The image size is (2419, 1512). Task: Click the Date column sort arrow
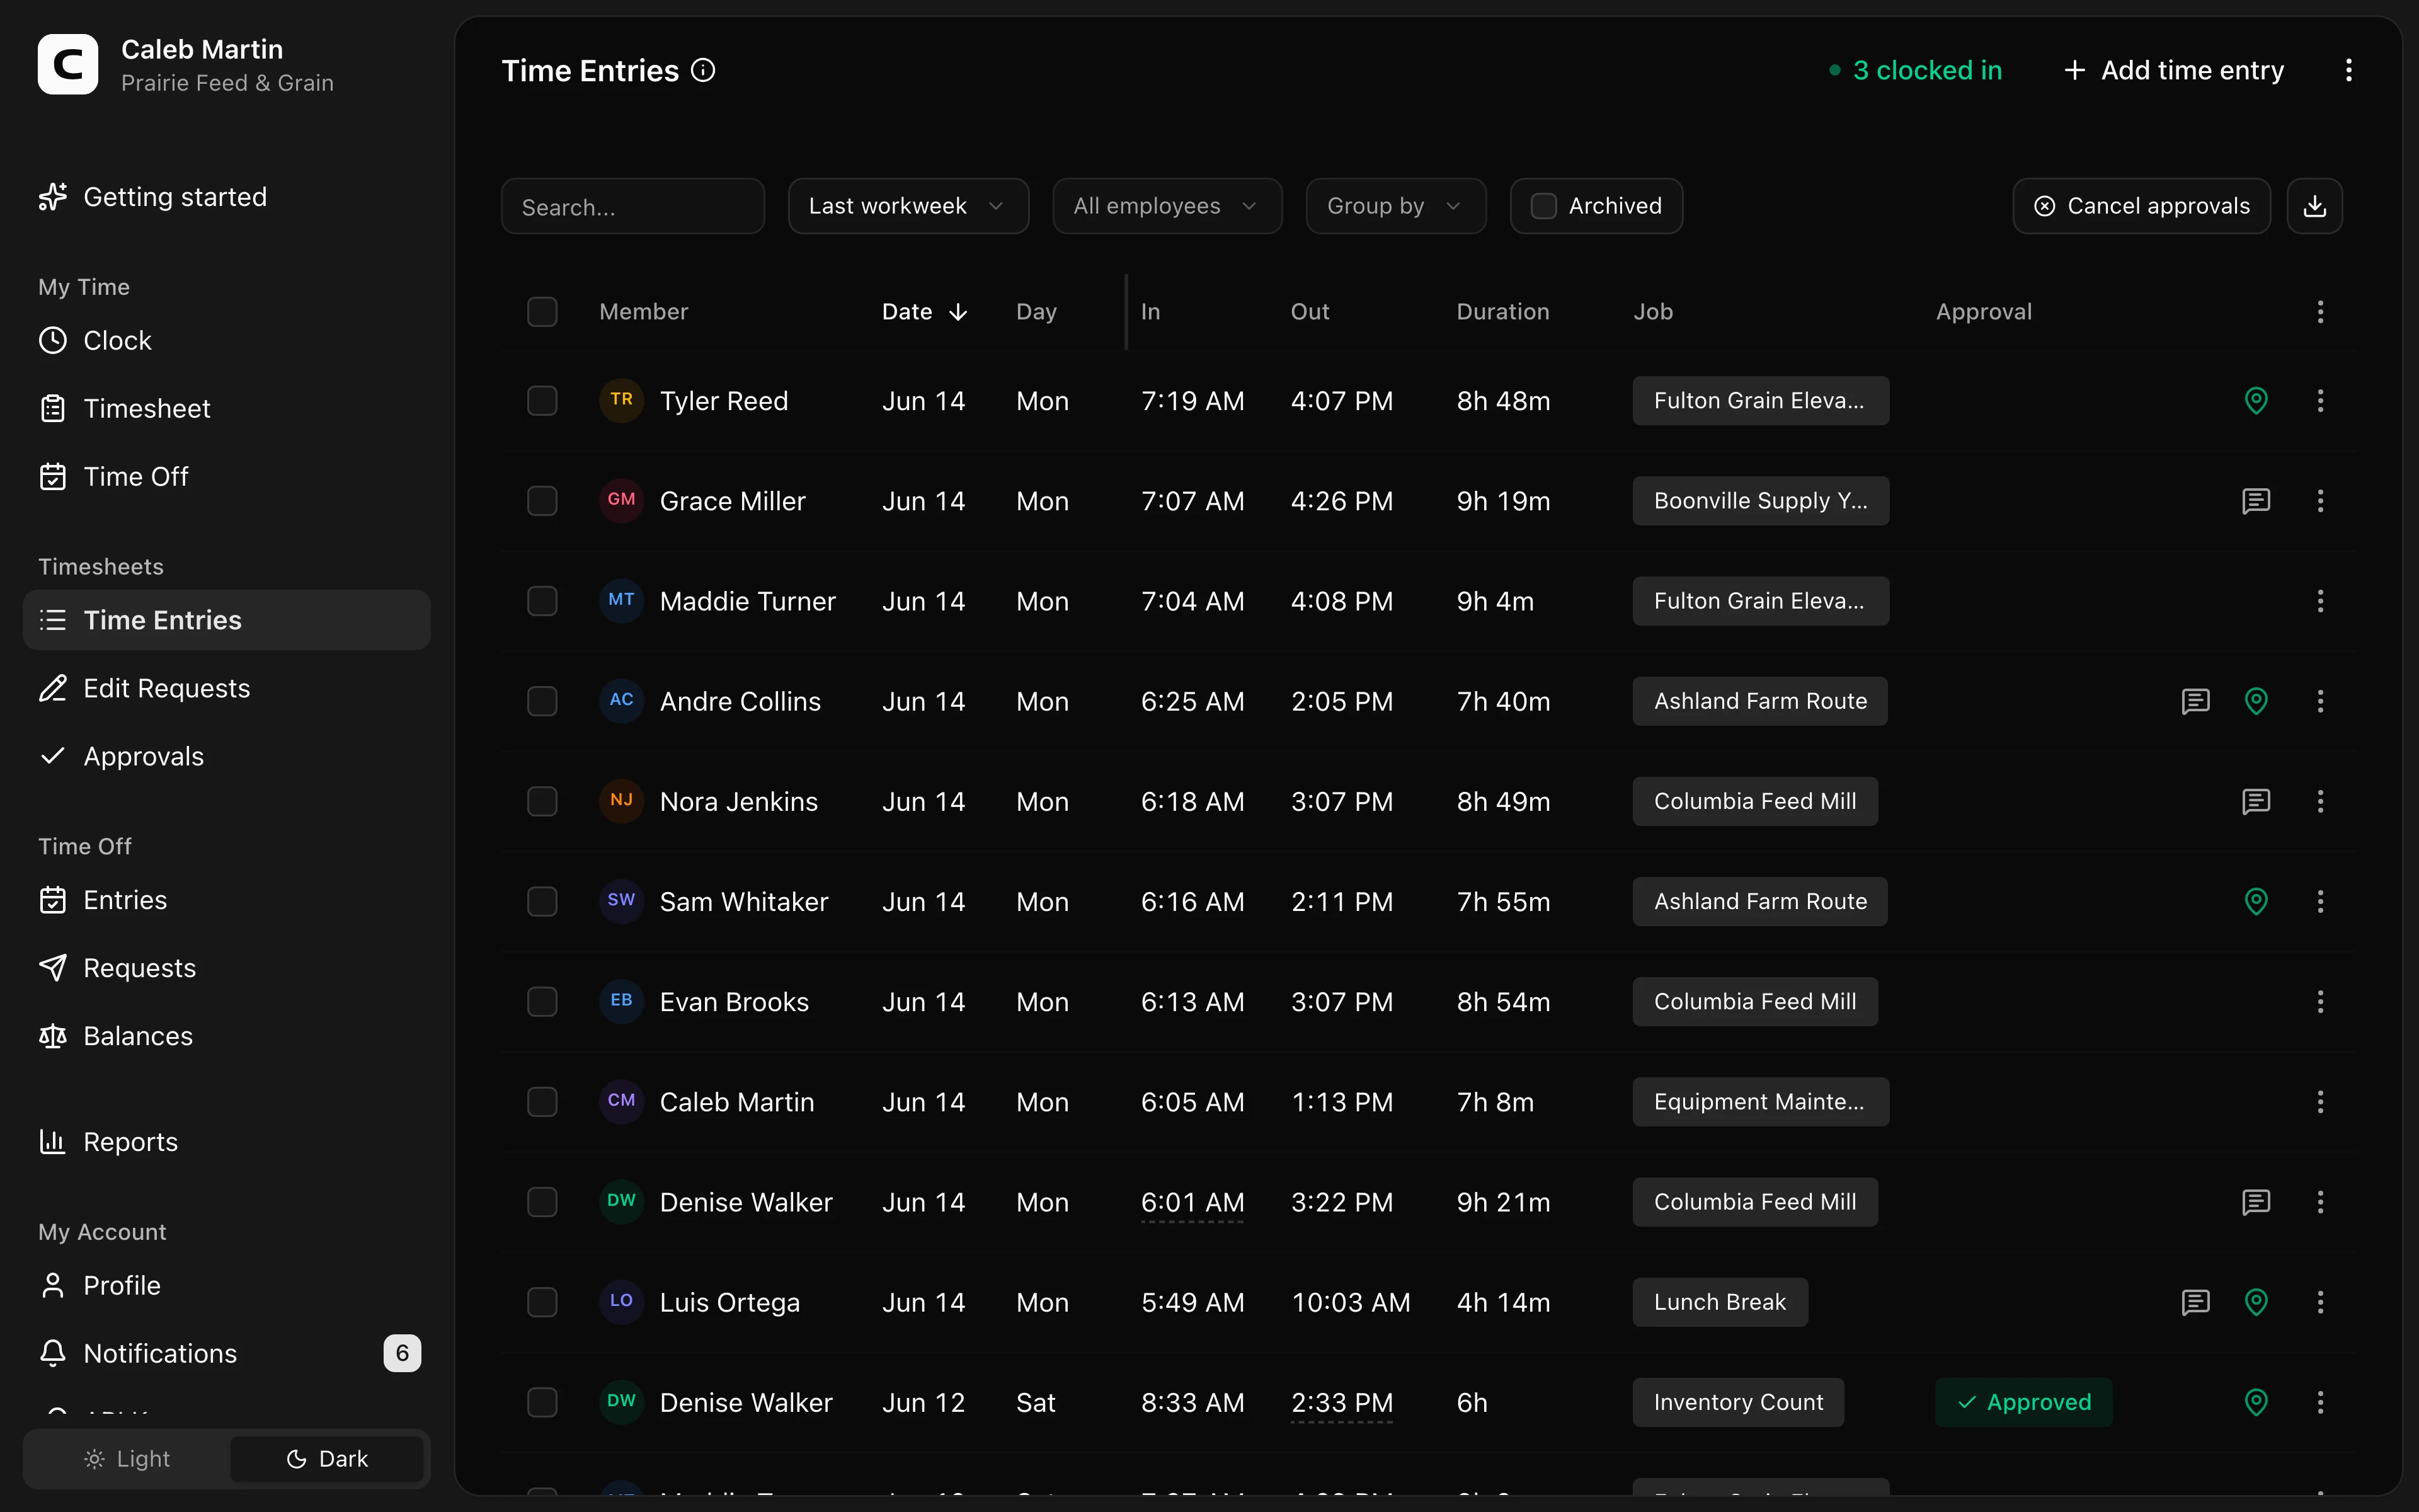click(x=958, y=312)
